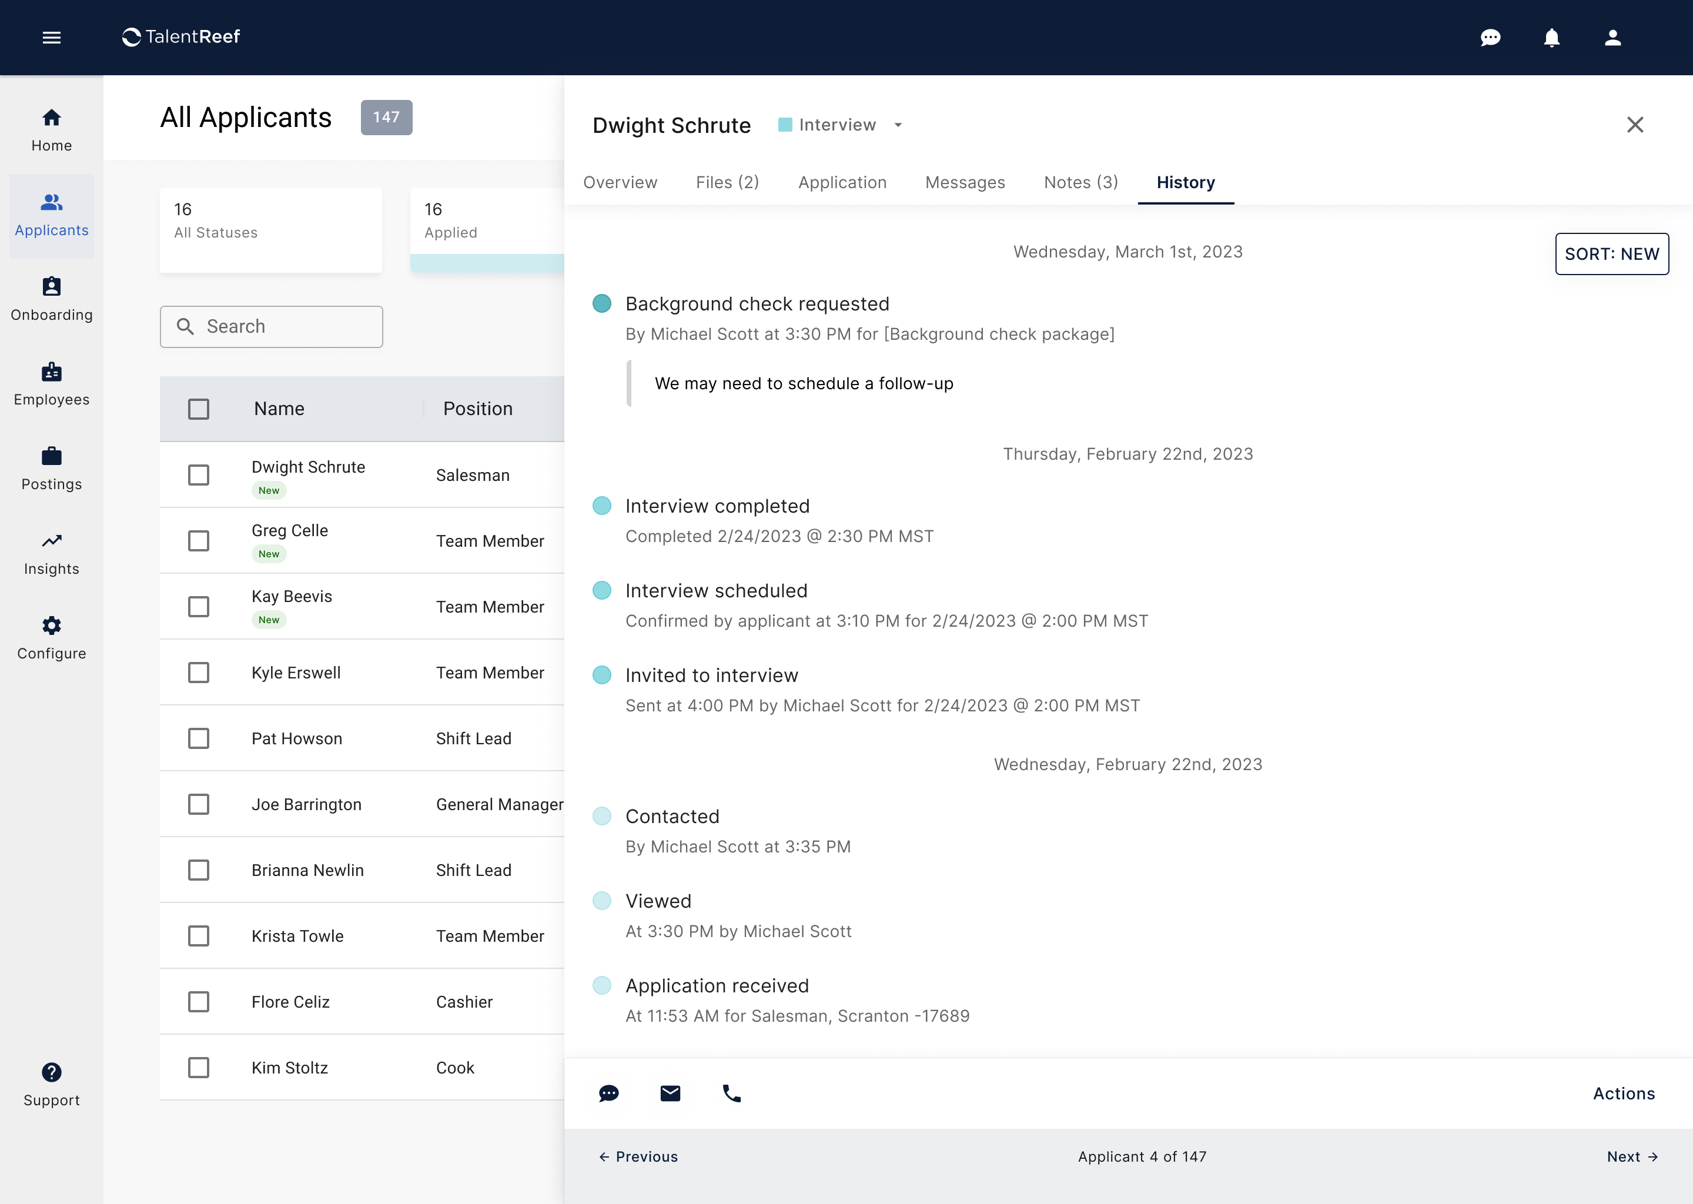Check the Dwight Schrute row checkbox
The image size is (1693, 1204).
click(x=199, y=475)
